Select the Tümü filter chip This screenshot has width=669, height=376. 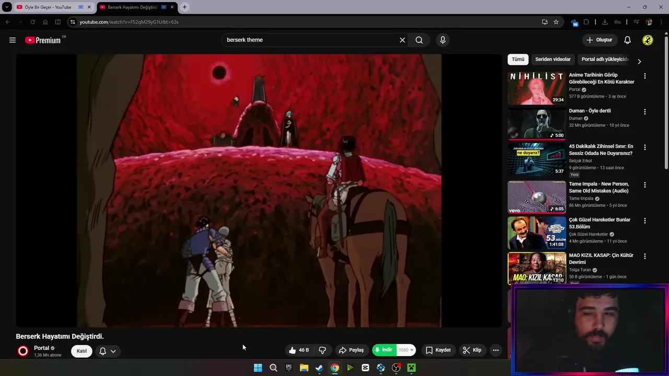(518, 60)
